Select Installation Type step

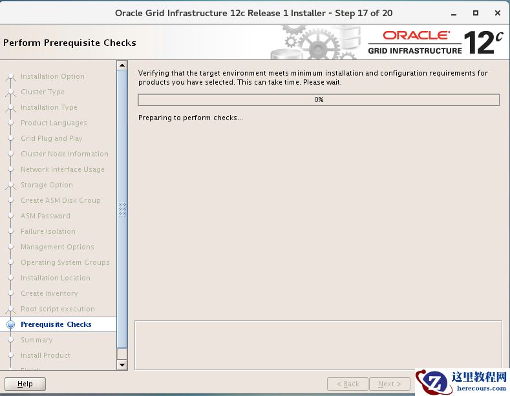pos(48,107)
